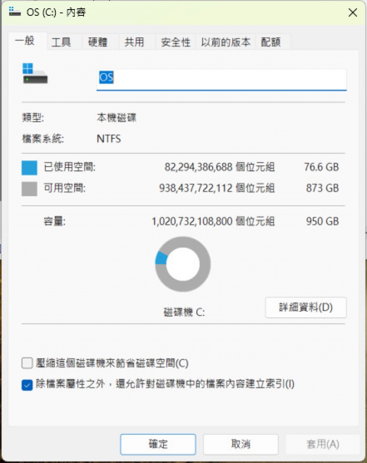367x463 pixels.
Task: Confirm with the 確定 button
Action: [x=158, y=444]
